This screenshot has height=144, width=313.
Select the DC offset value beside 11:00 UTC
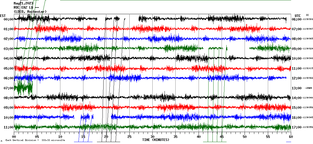click(x=307, y=69)
